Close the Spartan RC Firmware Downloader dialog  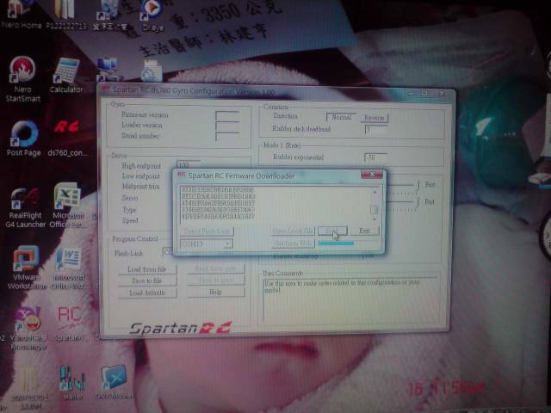pos(371,174)
